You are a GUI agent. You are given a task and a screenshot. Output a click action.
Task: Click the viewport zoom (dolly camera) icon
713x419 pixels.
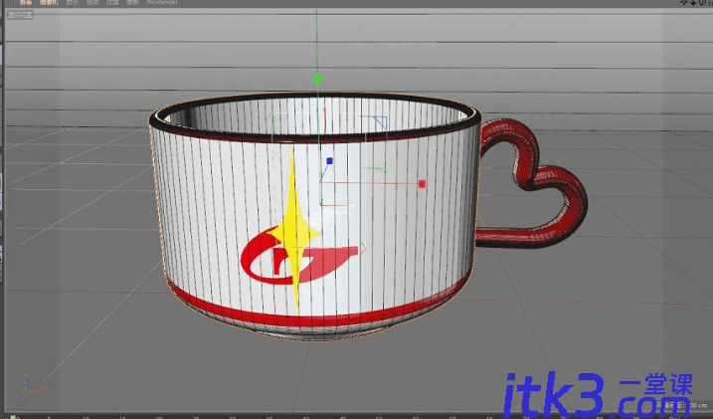[x=693, y=2]
